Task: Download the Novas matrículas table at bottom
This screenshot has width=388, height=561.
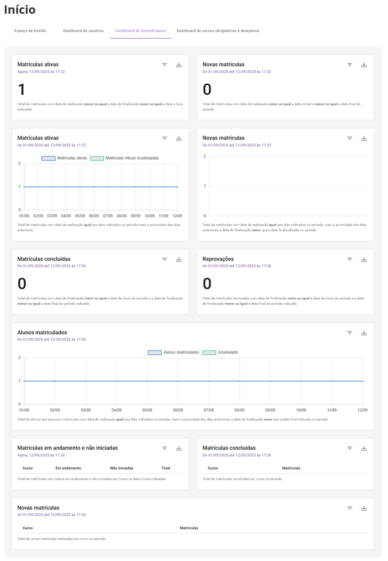Action: (x=364, y=508)
